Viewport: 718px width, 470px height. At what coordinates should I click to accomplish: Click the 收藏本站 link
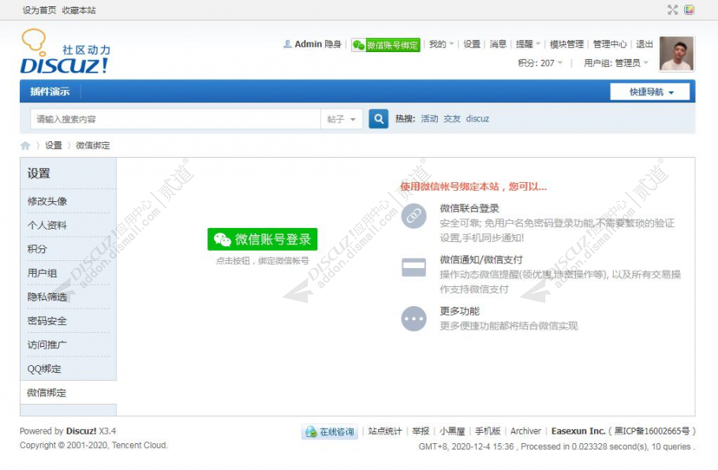click(x=79, y=10)
